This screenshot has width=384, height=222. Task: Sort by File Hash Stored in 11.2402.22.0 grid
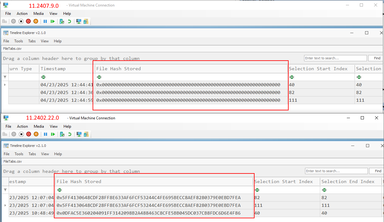coord(154,181)
